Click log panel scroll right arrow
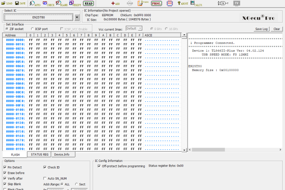 tap(280, 150)
